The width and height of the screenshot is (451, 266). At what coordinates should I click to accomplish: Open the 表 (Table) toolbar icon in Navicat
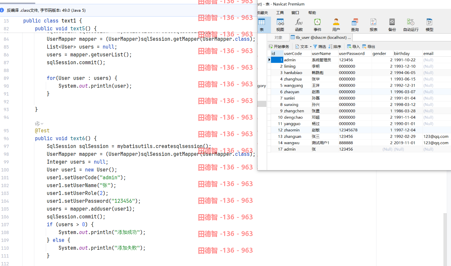[x=261, y=25]
